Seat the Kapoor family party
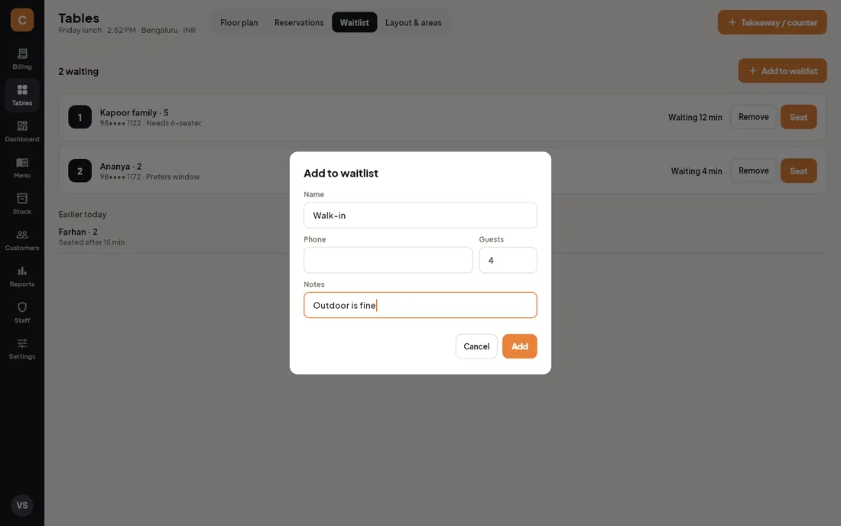Viewport: 841px width, 526px height. point(799,117)
